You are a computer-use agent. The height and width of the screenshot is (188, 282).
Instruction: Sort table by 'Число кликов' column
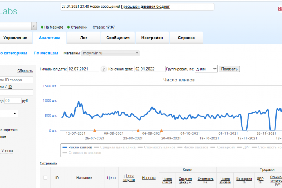[167, 181]
